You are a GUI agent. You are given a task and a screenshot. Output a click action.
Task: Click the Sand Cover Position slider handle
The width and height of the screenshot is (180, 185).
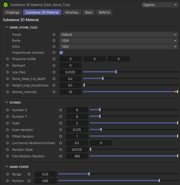(159, 180)
